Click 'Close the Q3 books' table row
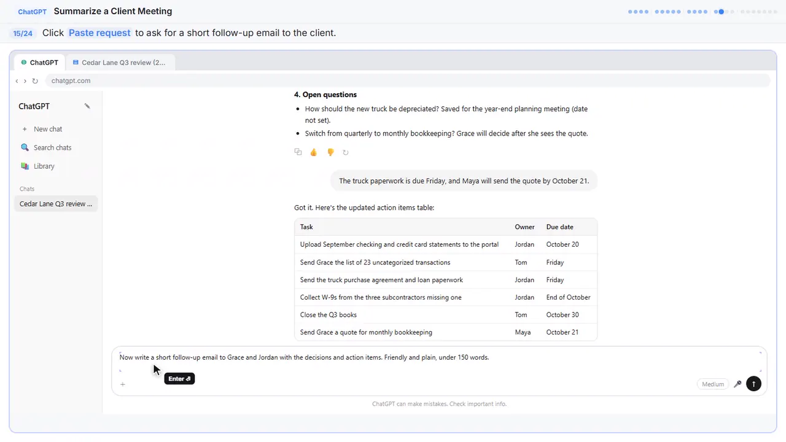The image size is (786, 442). [x=446, y=315]
